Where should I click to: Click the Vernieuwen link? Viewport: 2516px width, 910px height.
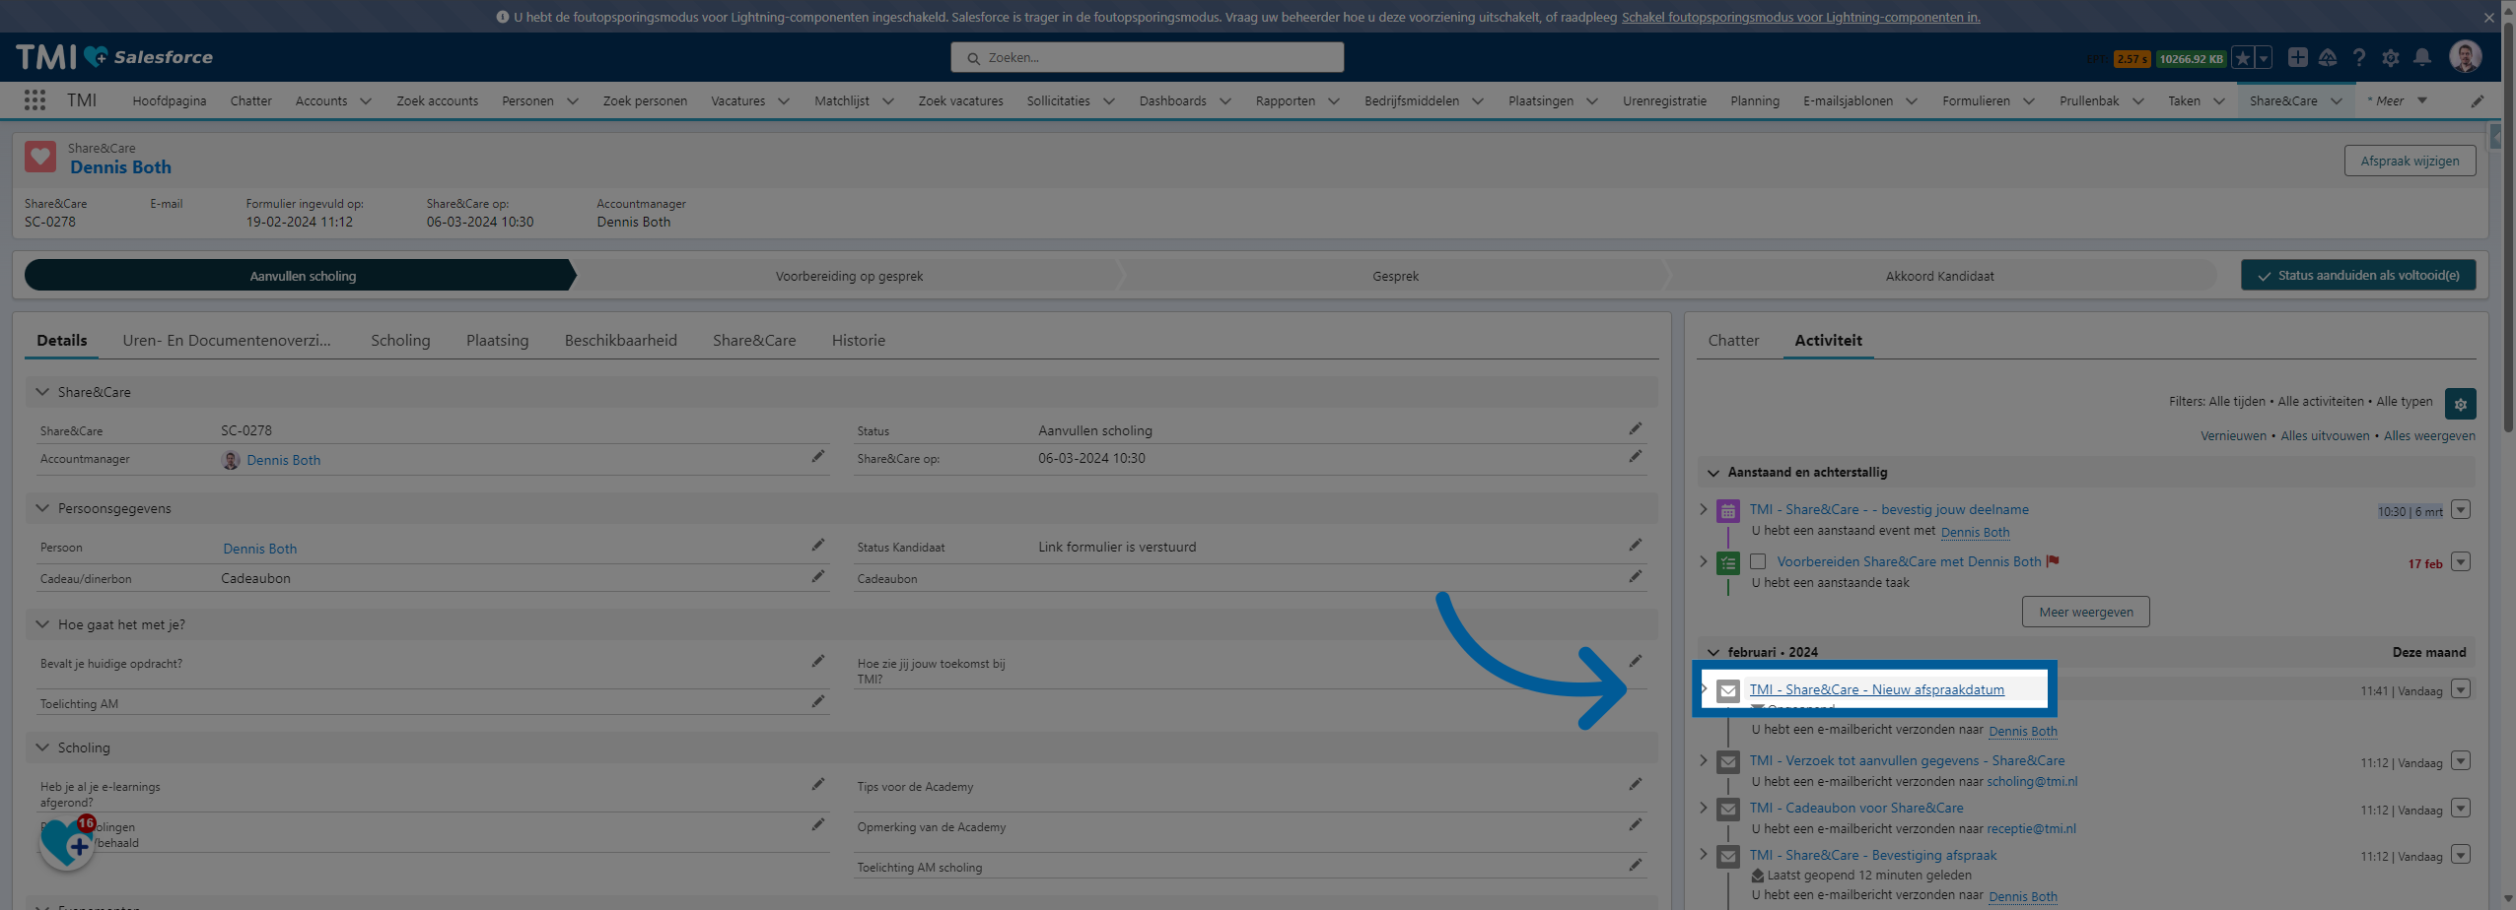point(2233,436)
